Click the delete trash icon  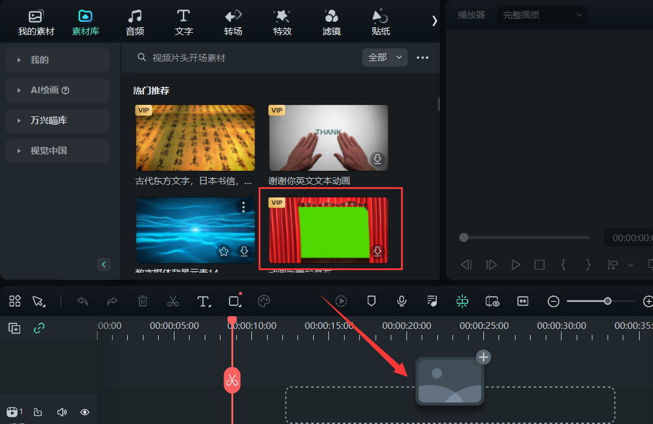[142, 301]
